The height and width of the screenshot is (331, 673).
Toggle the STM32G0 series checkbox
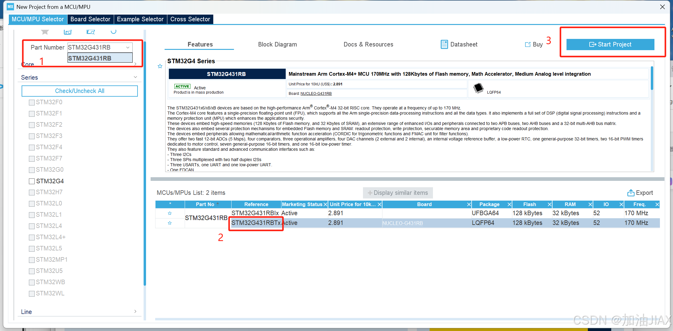(32, 170)
